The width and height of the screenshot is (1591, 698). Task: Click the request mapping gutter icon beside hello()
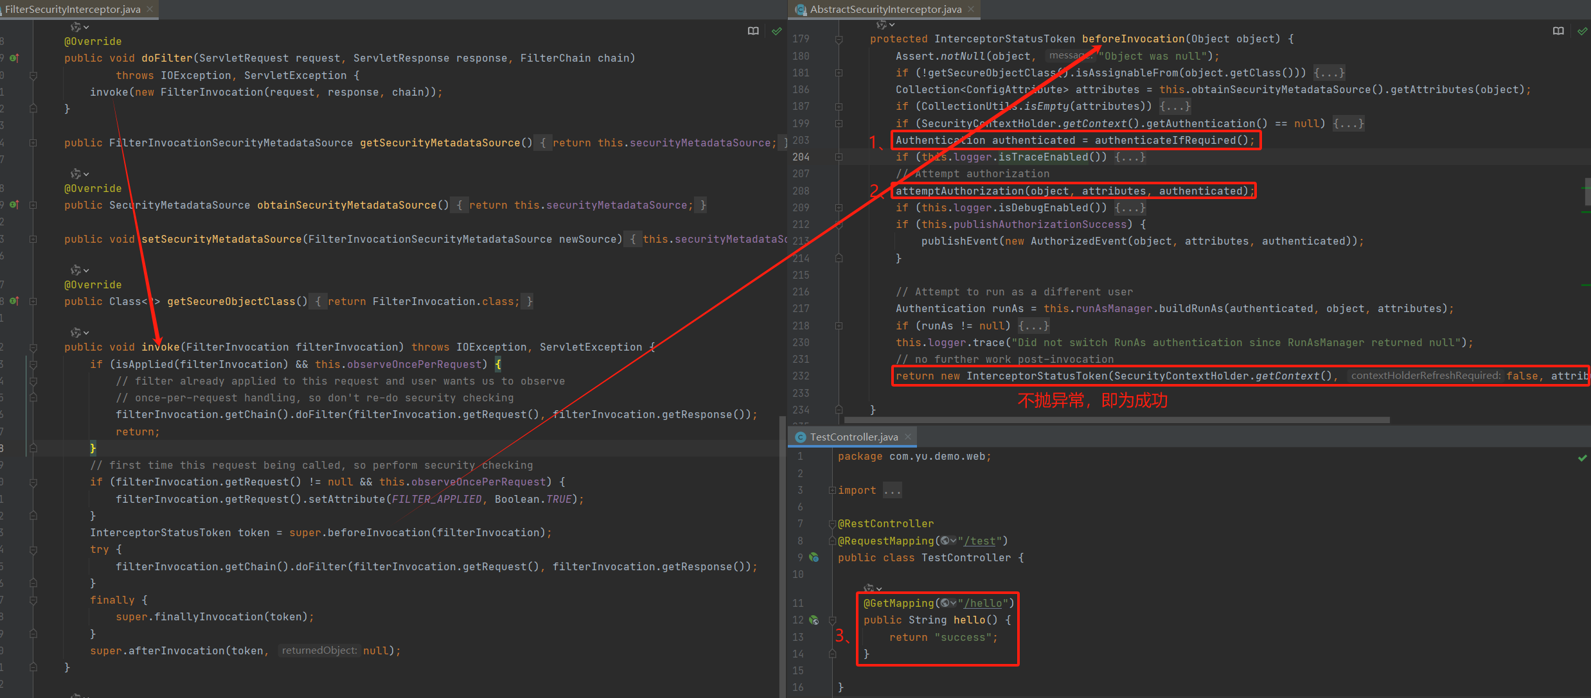tap(814, 620)
